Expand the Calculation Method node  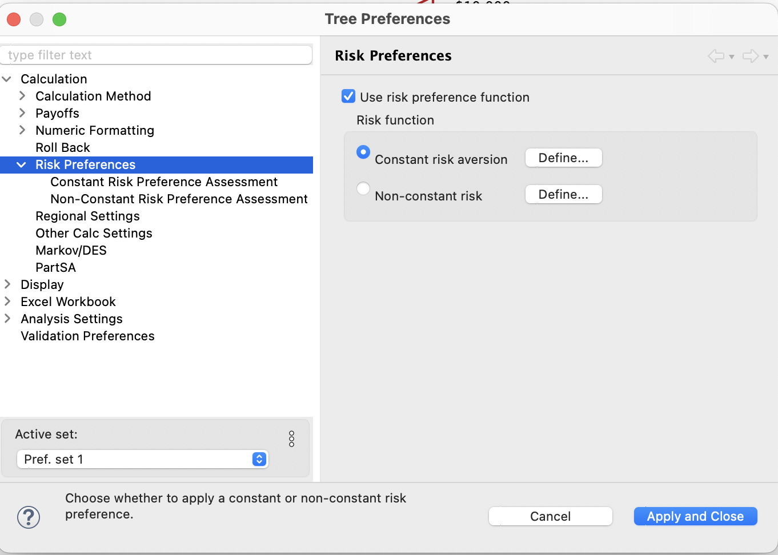click(22, 96)
